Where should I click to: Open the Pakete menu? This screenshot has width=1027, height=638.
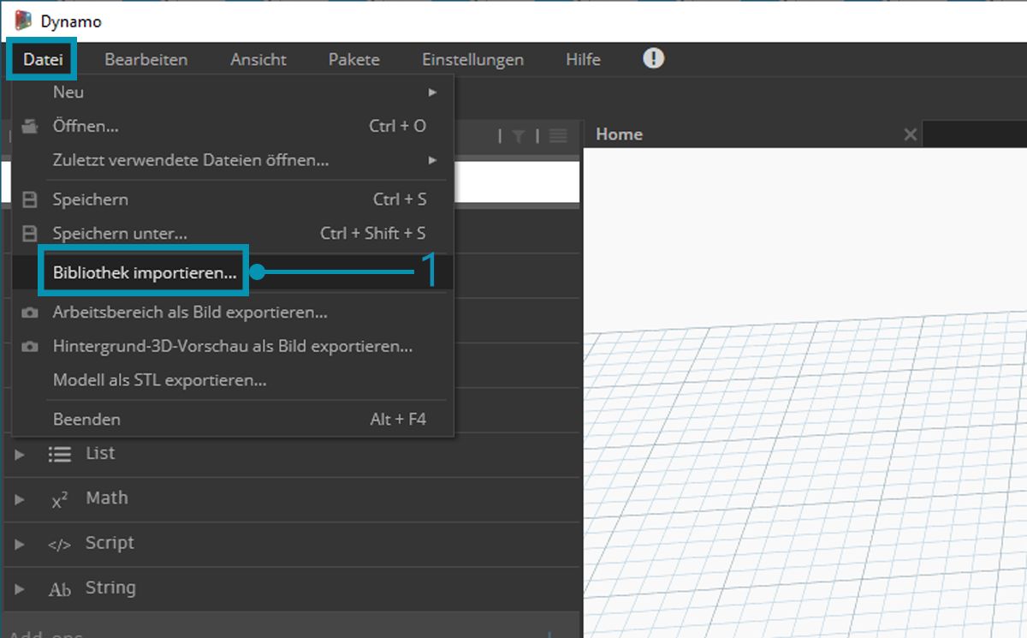pyautogui.click(x=354, y=60)
